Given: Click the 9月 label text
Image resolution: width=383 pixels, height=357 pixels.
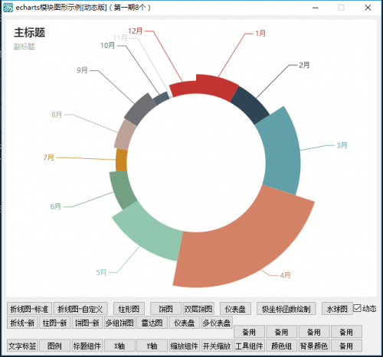Looking at the screenshot, I should pos(82,70).
